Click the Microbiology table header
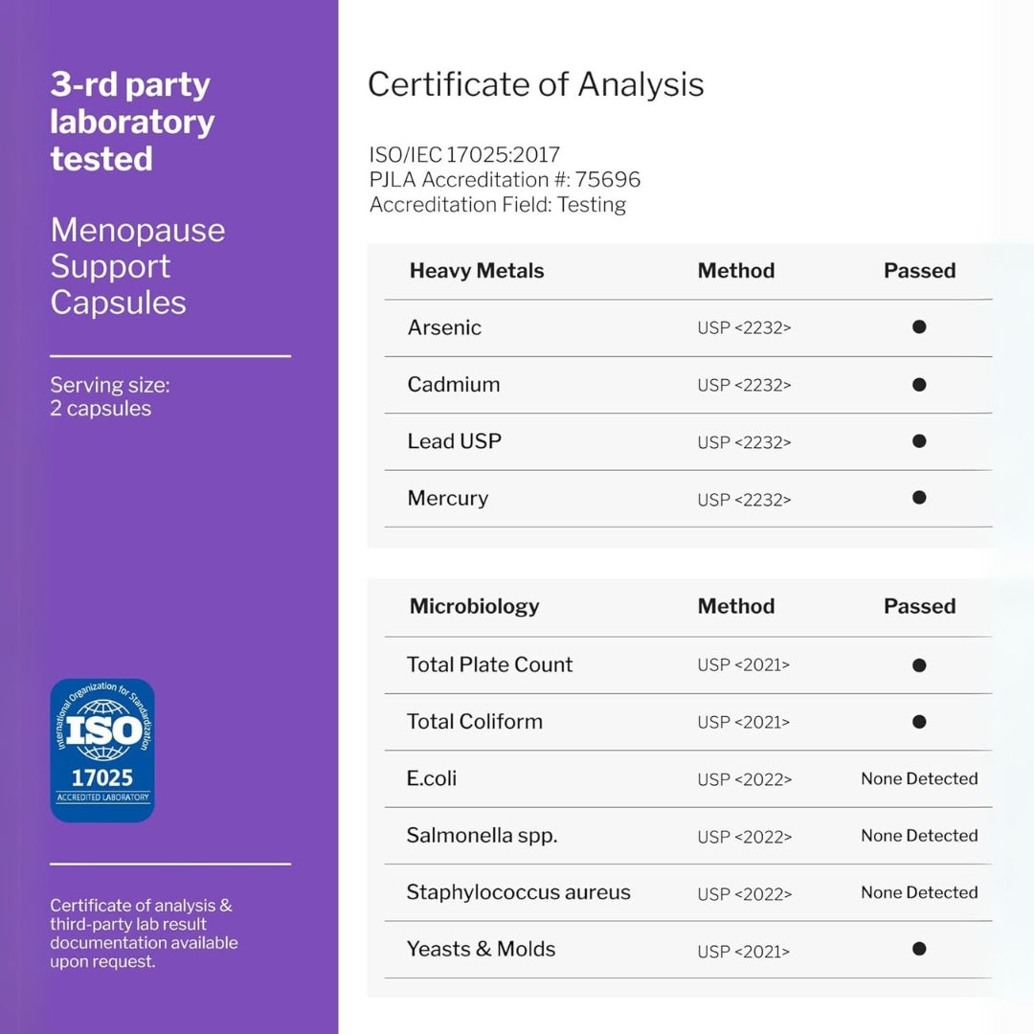The width and height of the screenshot is (1034, 1034). pyautogui.click(x=475, y=606)
